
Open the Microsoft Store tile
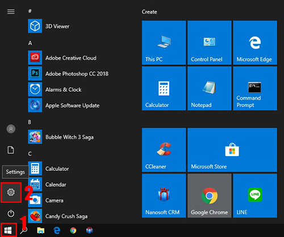[x=232, y=150]
